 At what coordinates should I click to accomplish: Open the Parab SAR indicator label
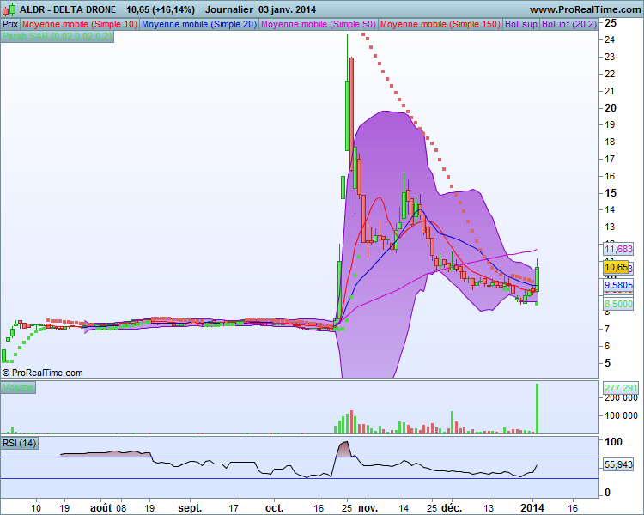[57, 36]
